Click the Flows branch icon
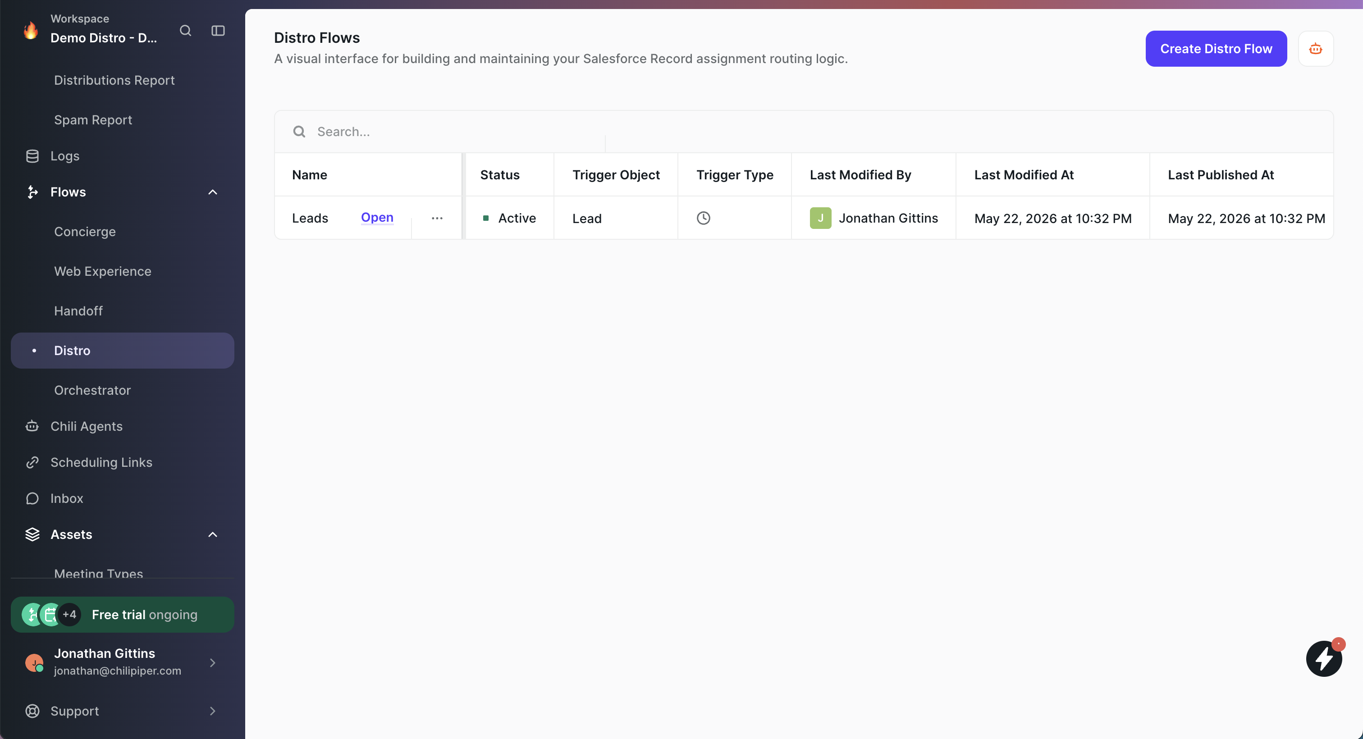The image size is (1363, 739). 32,192
